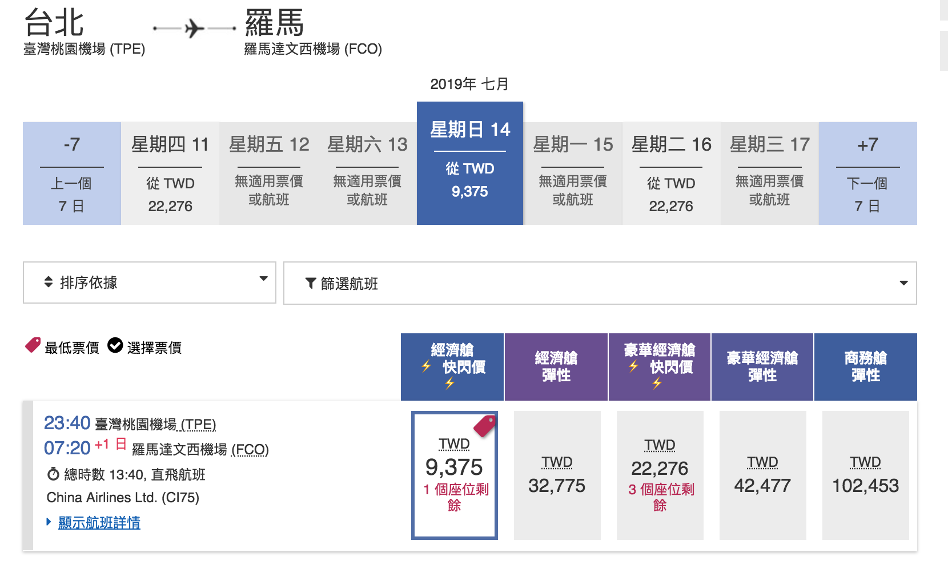
Task: Click 羅馬 destination city heading
Action: pos(275,23)
